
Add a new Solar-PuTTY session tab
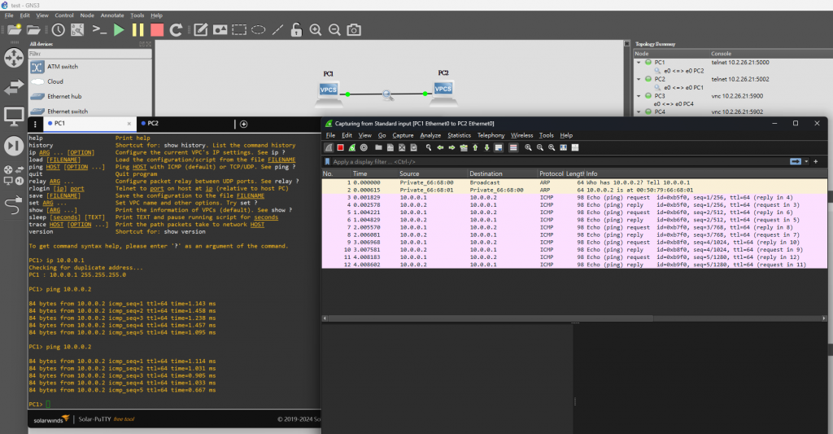pos(244,124)
